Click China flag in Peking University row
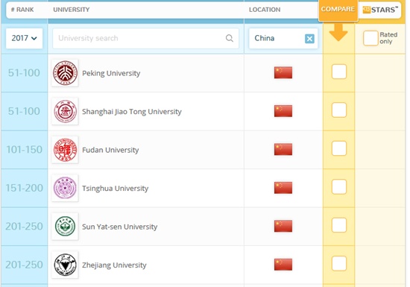Screen dimensions: 410x287 (283, 72)
